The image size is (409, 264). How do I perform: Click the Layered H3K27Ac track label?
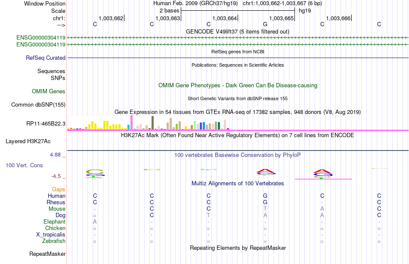pyautogui.click(x=28, y=141)
